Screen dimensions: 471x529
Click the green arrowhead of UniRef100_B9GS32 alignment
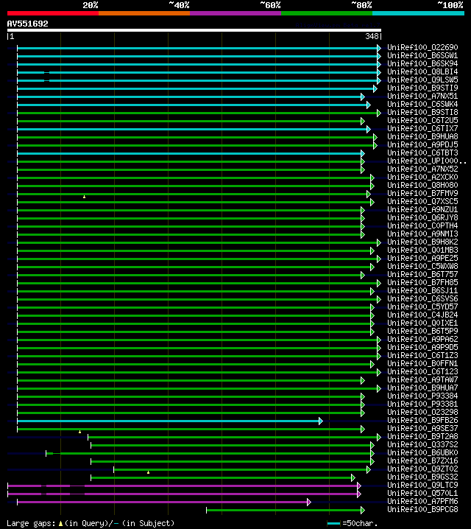tap(353, 477)
